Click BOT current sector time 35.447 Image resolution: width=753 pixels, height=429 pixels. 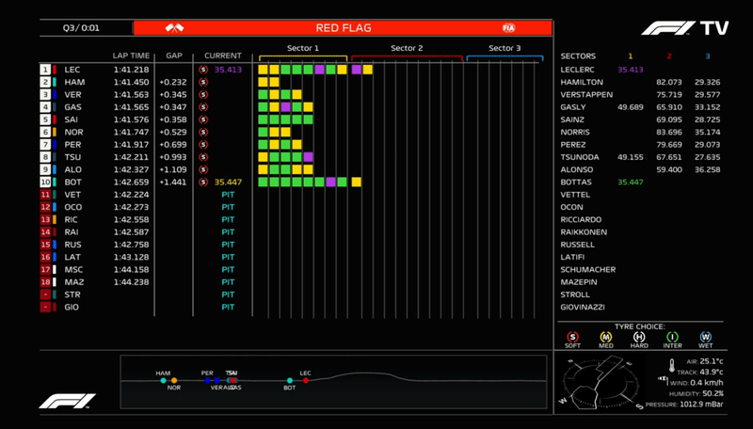coord(228,182)
